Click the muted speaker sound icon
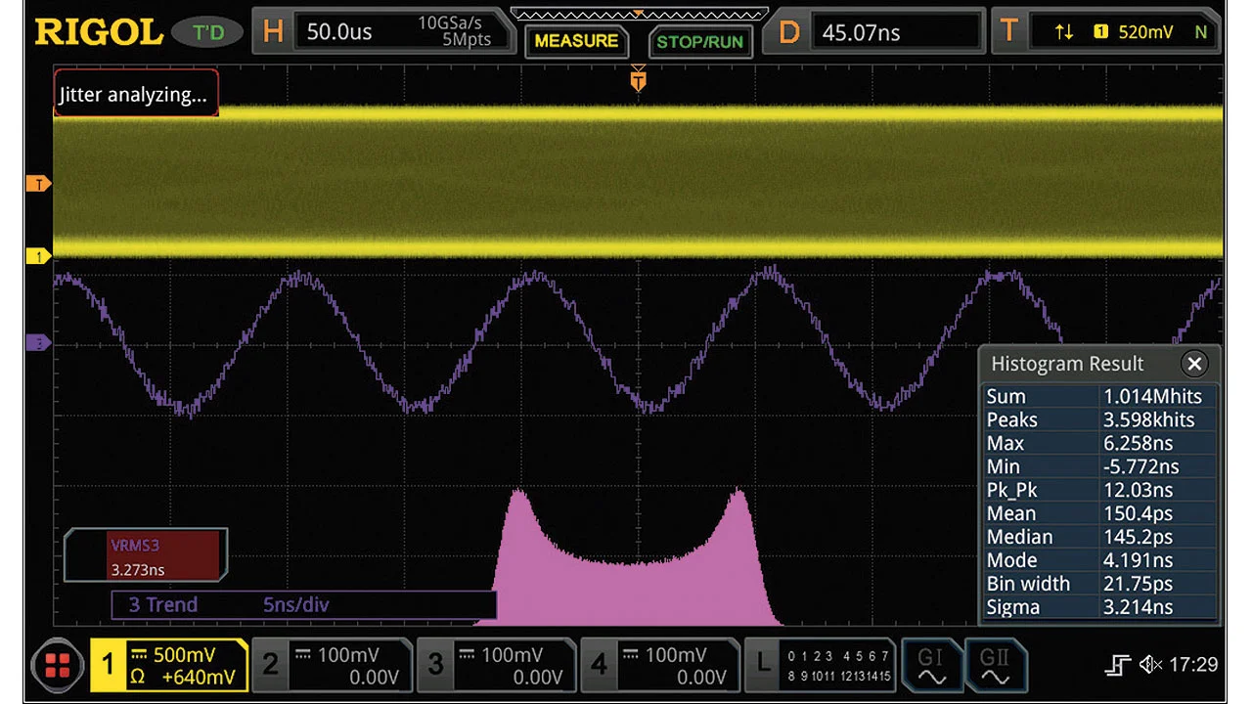Screen dimensions: 1252x704 click(1150, 666)
